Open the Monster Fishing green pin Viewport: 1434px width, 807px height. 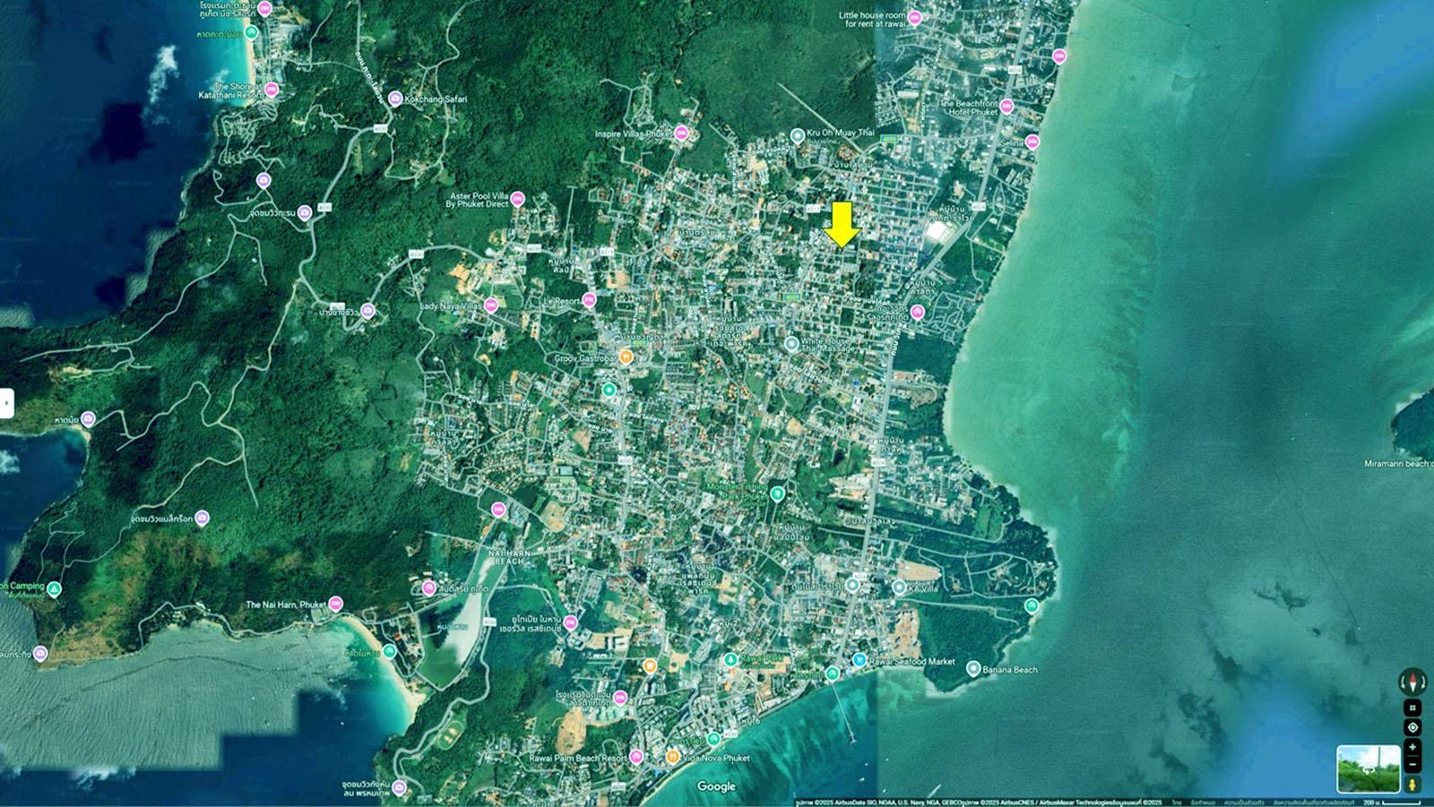[778, 494]
